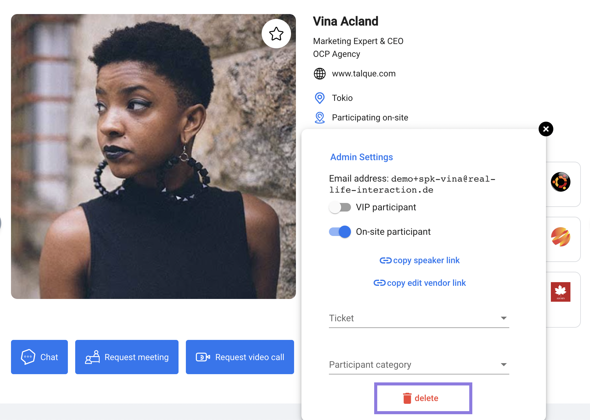The height and width of the screenshot is (420, 590).
Task: Click the star favorite icon on photo
Action: point(276,34)
